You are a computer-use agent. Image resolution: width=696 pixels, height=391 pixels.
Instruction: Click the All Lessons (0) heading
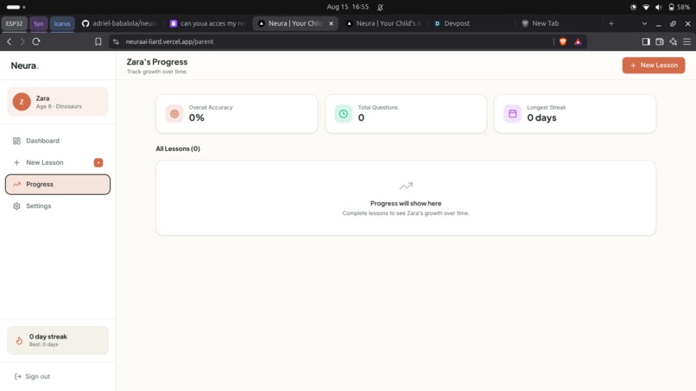pos(178,148)
